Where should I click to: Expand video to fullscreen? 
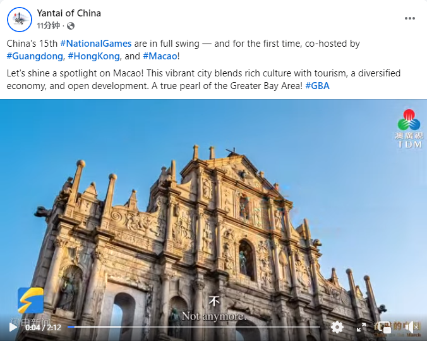[361, 327]
